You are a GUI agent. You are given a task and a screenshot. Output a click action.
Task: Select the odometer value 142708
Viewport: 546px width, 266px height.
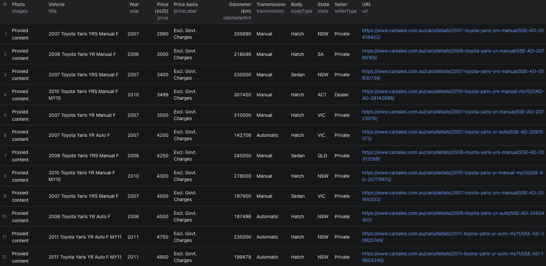242,135
